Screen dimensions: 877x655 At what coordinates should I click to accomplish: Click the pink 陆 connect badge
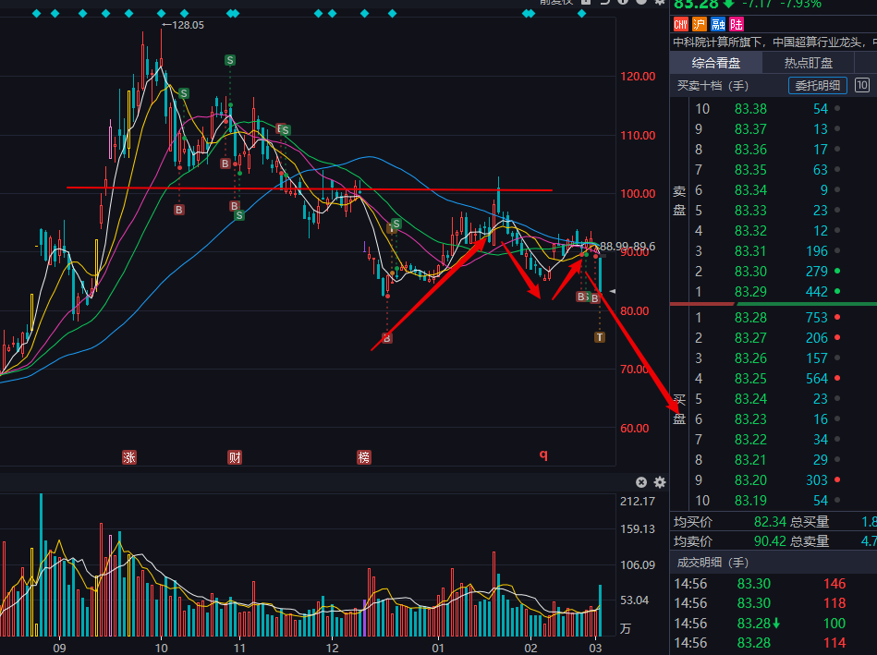tap(737, 24)
